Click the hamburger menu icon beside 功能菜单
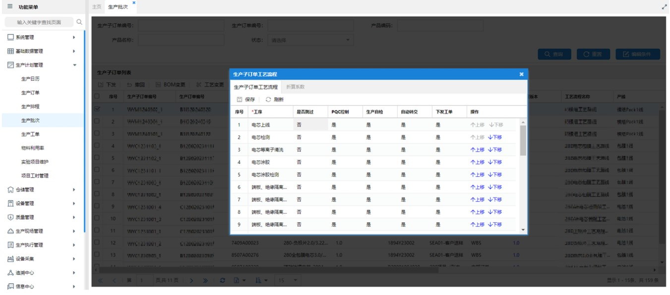The image size is (670, 295). [x=10, y=6]
